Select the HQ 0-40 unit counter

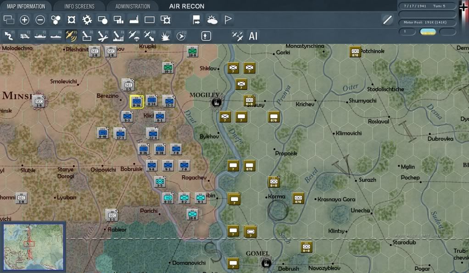[x=103, y=133]
